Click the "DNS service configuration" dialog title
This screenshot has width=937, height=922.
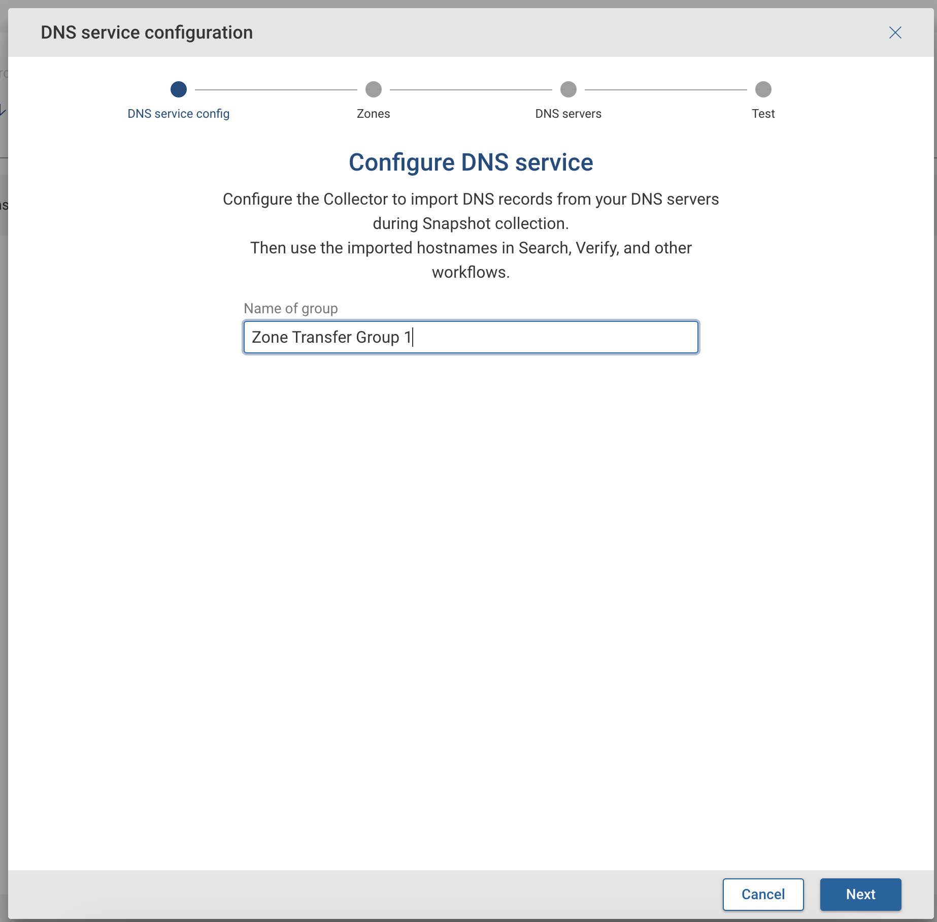pyautogui.click(x=147, y=32)
